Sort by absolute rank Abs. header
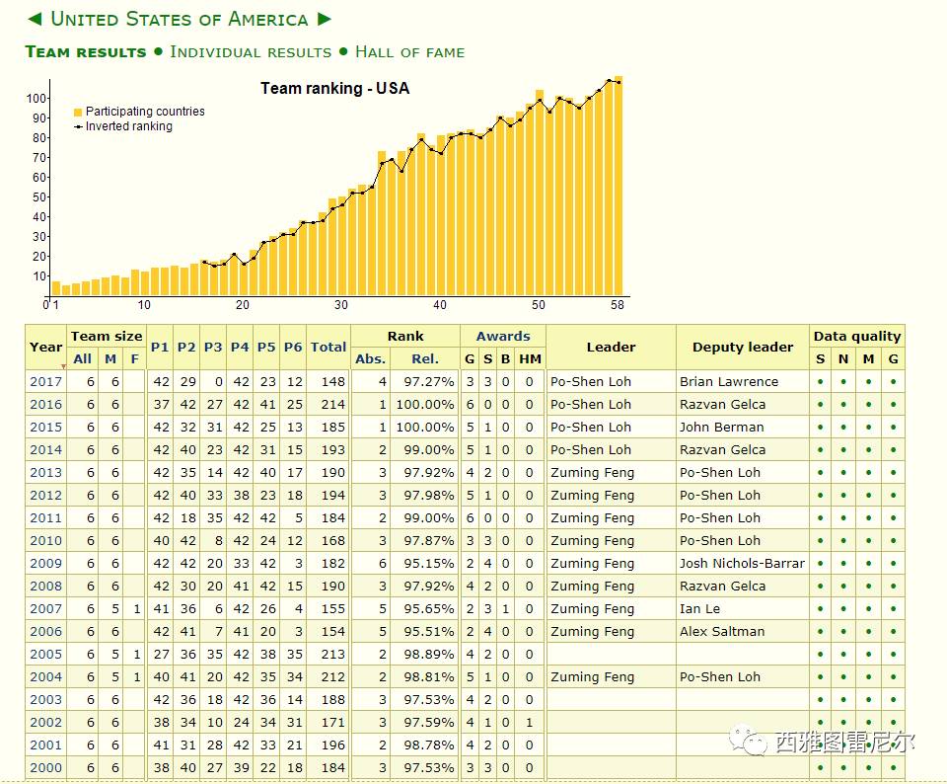The image size is (947, 784). [370, 359]
